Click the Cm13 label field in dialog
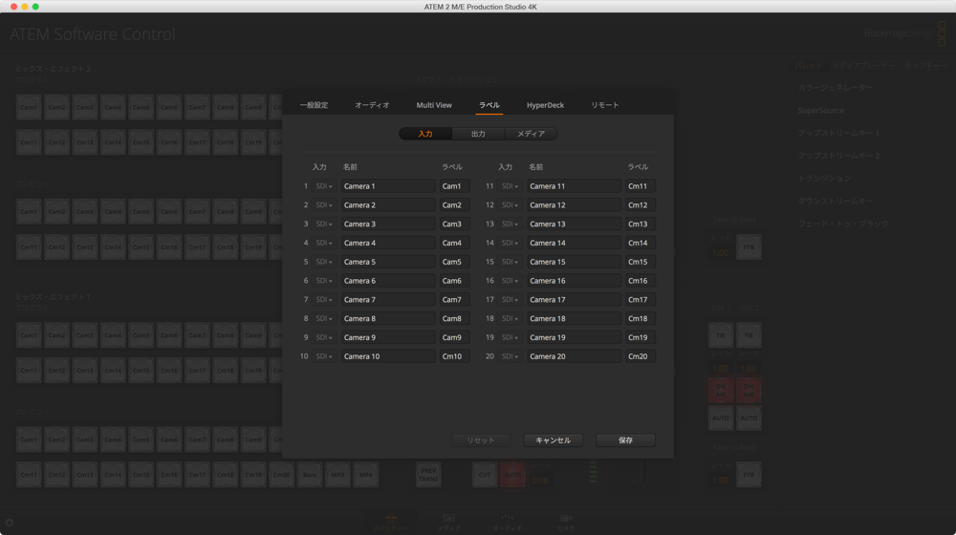This screenshot has height=535, width=956. pyautogui.click(x=641, y=224)
